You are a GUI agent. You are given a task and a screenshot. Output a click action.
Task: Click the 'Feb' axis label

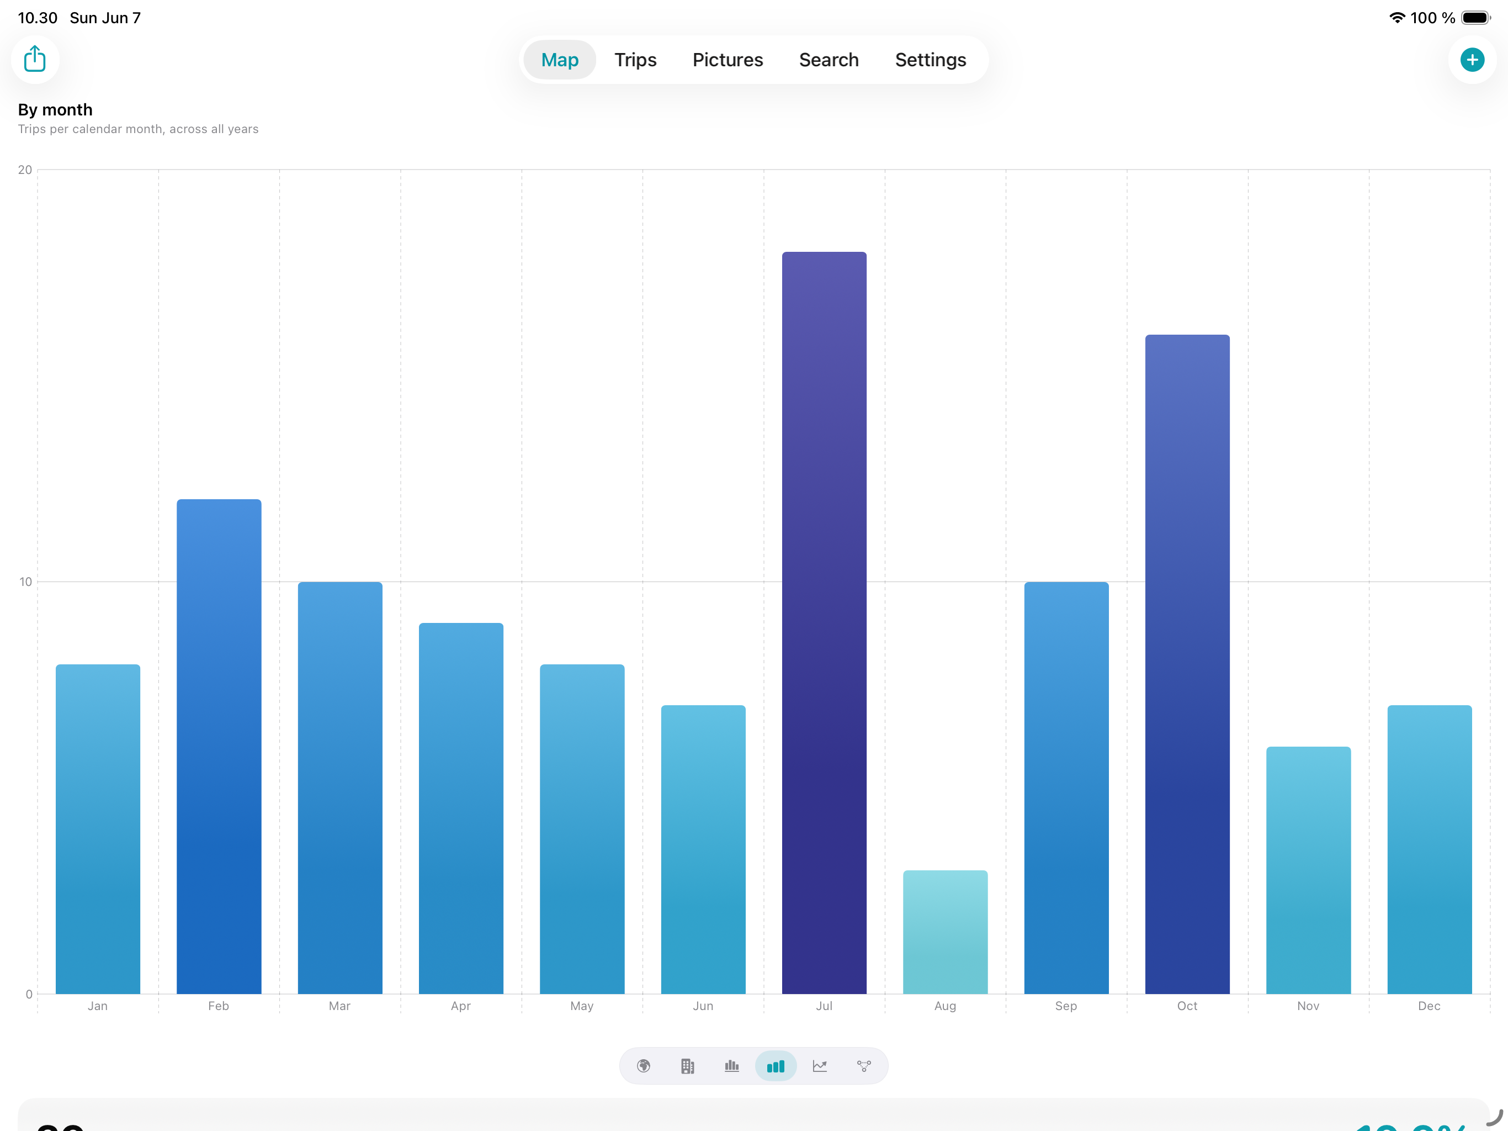[219, 1006]
